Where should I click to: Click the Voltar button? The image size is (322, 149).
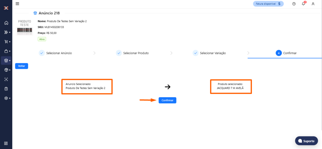pyautogui.click(x=21, y=66)
